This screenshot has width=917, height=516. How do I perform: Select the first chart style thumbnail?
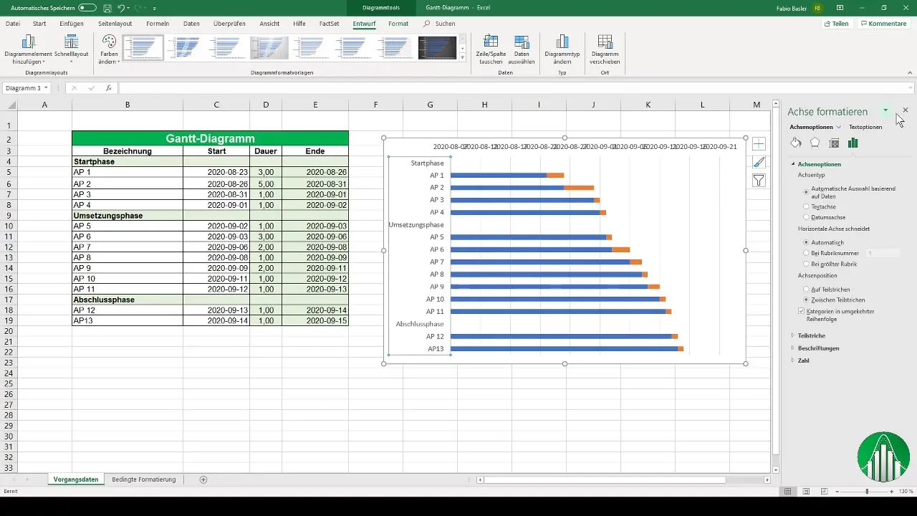pos(143,48)
